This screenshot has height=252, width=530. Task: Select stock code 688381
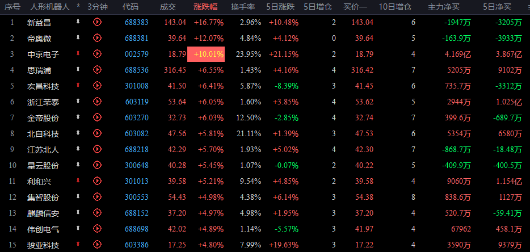pos(137,38)
